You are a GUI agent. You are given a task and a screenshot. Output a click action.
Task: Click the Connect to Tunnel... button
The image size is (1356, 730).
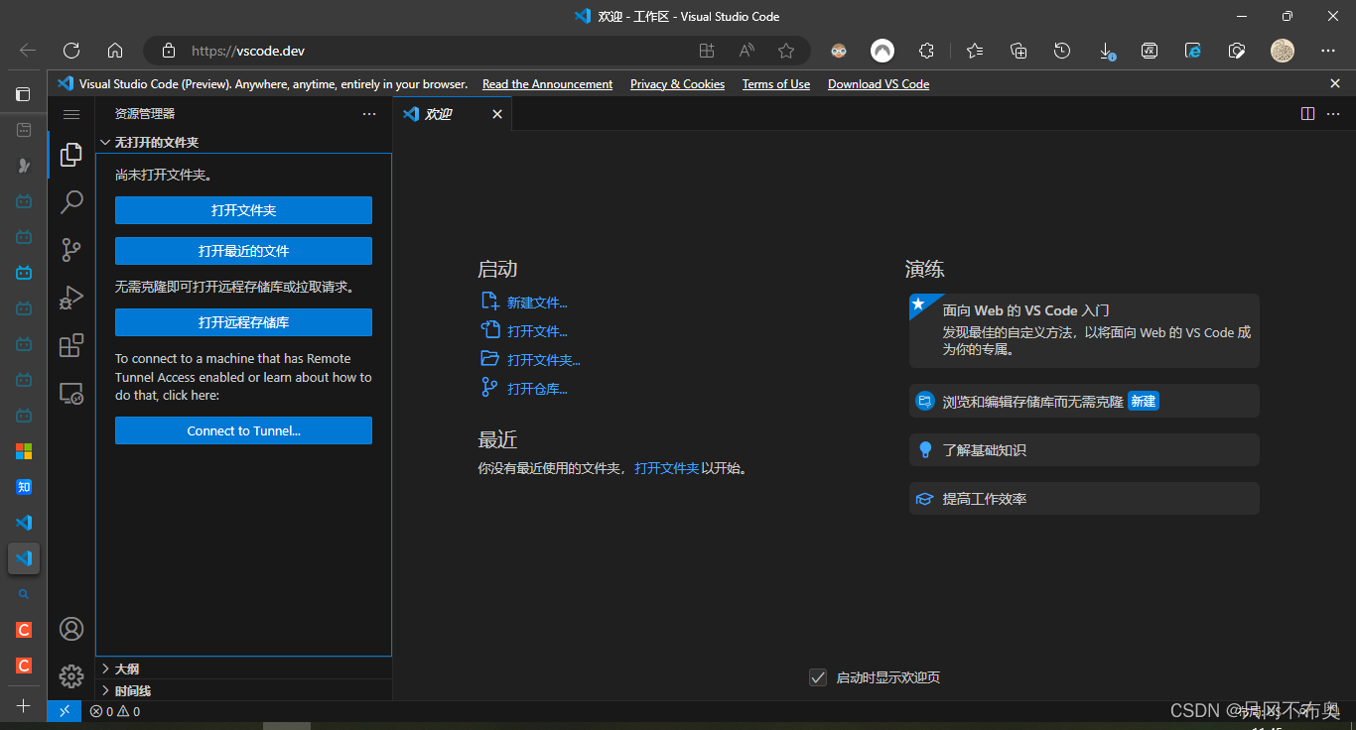243,430
